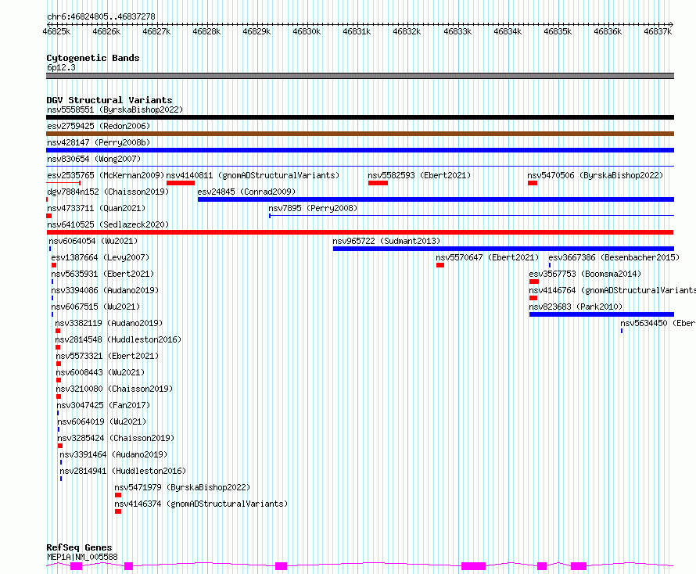Select the 46837k ruler position
This screenshot has height=574, width=696.
click(x=658, y=31)
